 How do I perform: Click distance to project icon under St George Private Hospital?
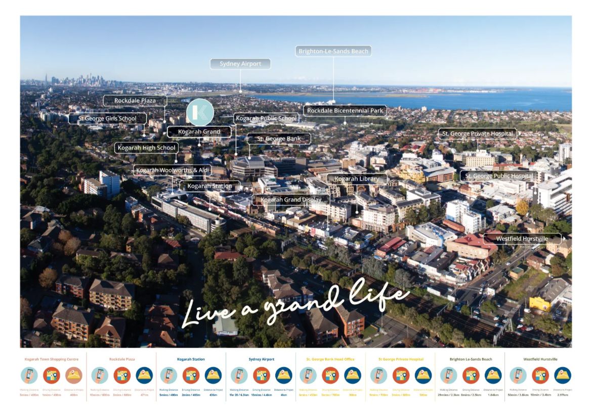pos(423,375)
